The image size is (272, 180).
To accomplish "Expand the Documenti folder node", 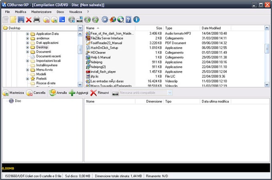I will click(28, 52).
